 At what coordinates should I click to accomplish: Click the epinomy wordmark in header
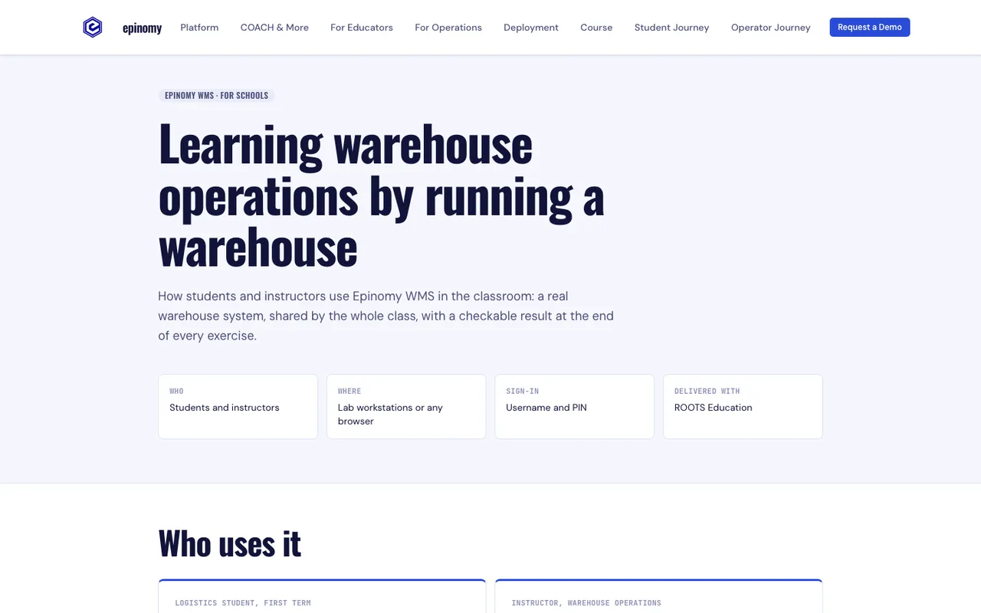click(x=142, y=28)
